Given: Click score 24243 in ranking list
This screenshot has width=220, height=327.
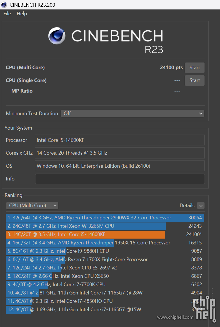Looking at the screenshot, I should pyautogui.click(x=195, y=226).
